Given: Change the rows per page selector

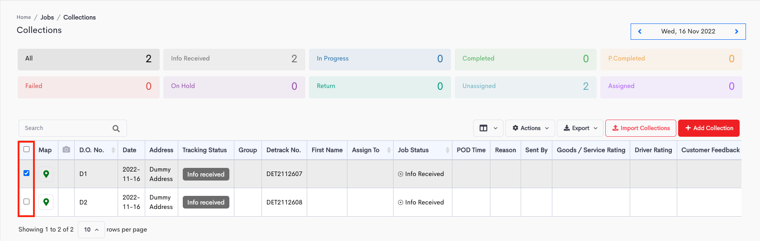Looking at the screenshot, I should (x=91, y=230).
